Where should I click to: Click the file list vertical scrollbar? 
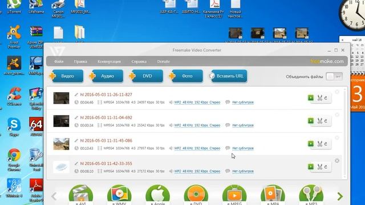click(x=345, y=133)
